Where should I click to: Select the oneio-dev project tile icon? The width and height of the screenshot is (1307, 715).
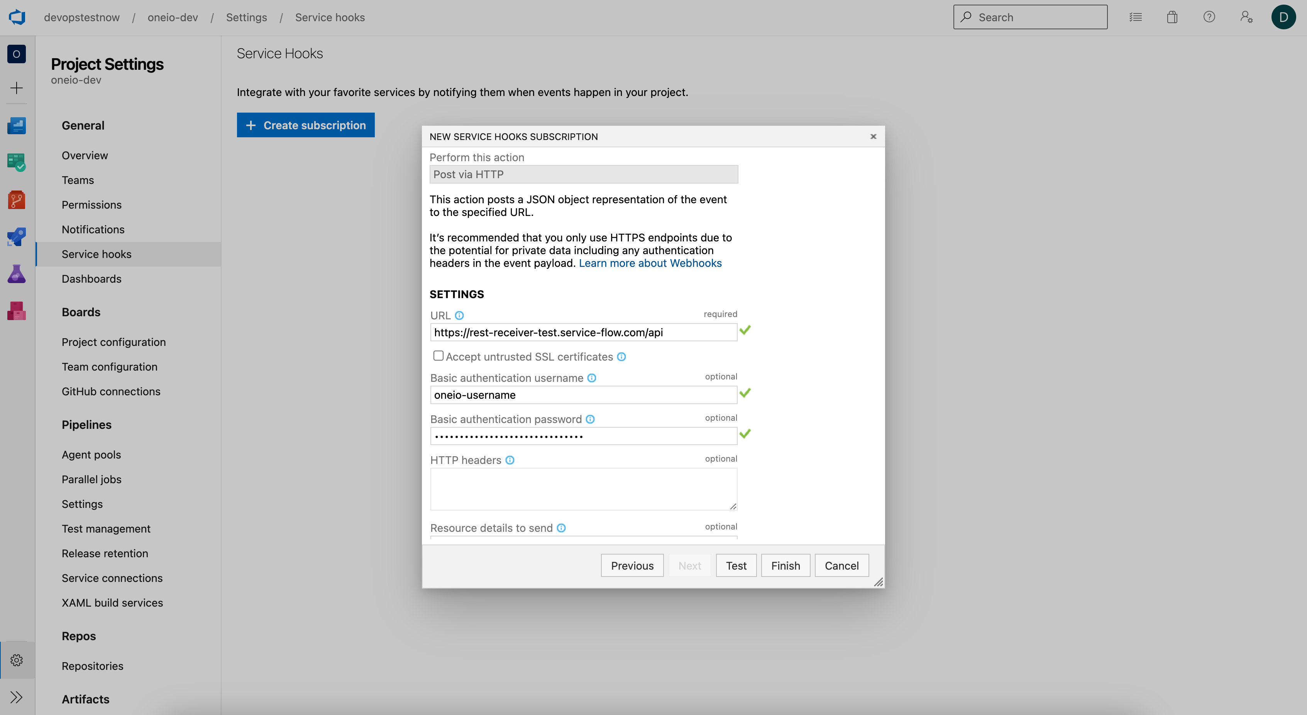click(x=17, y=54)
